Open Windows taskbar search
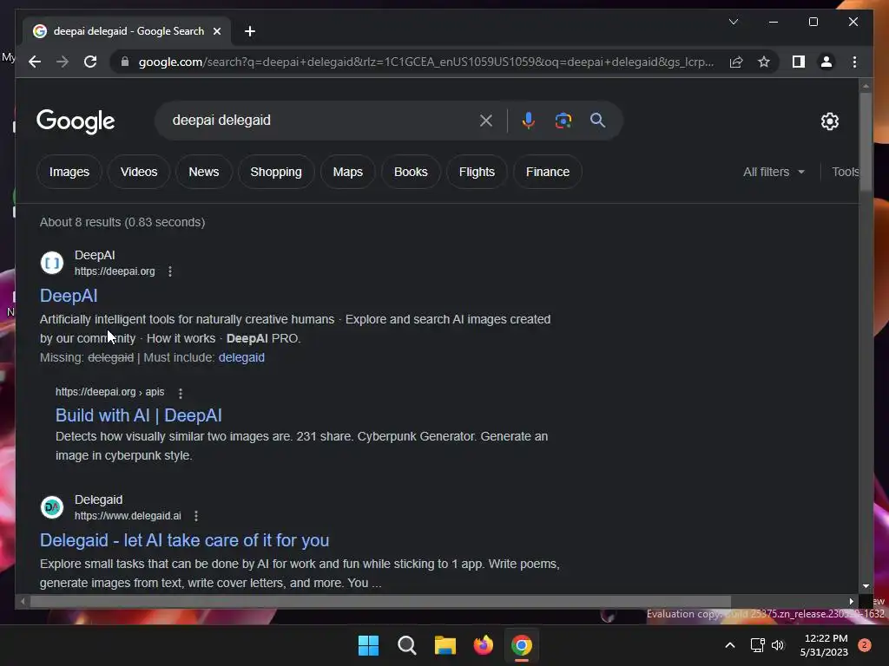The height and width of the screenshot is (666, 889). pos(406,645)
